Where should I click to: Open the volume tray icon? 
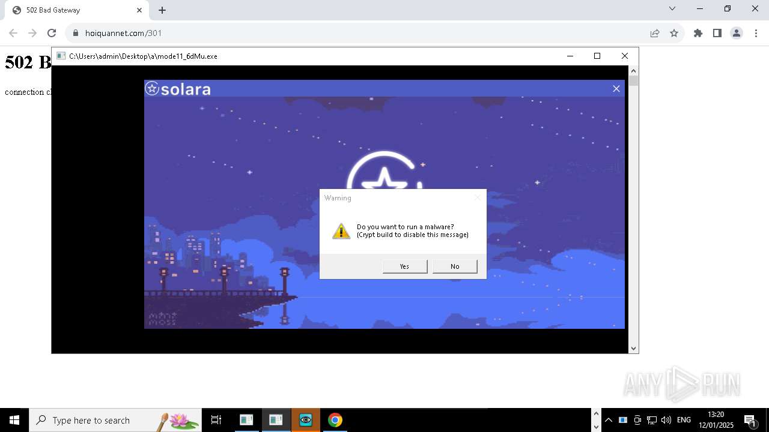(x=666, y=420)
